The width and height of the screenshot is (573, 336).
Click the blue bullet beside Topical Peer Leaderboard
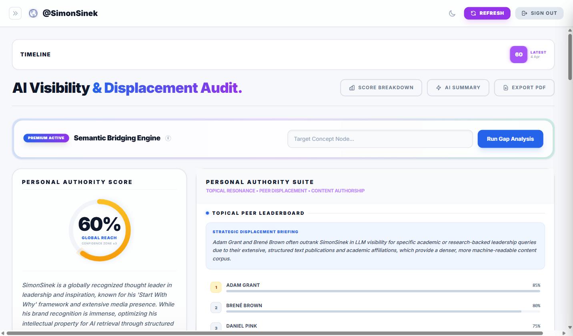click(x=207, y=213)
